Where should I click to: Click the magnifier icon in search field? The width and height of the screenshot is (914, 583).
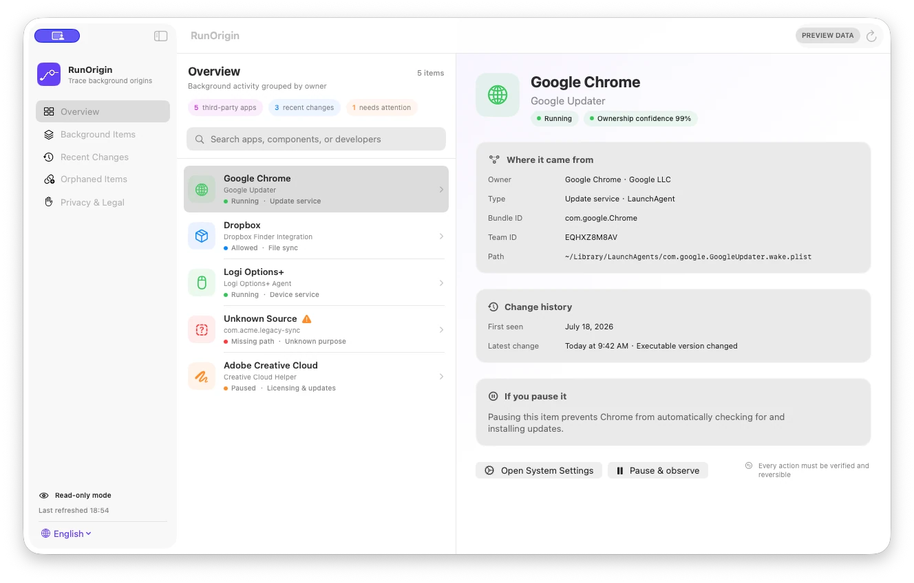[200, 139]
